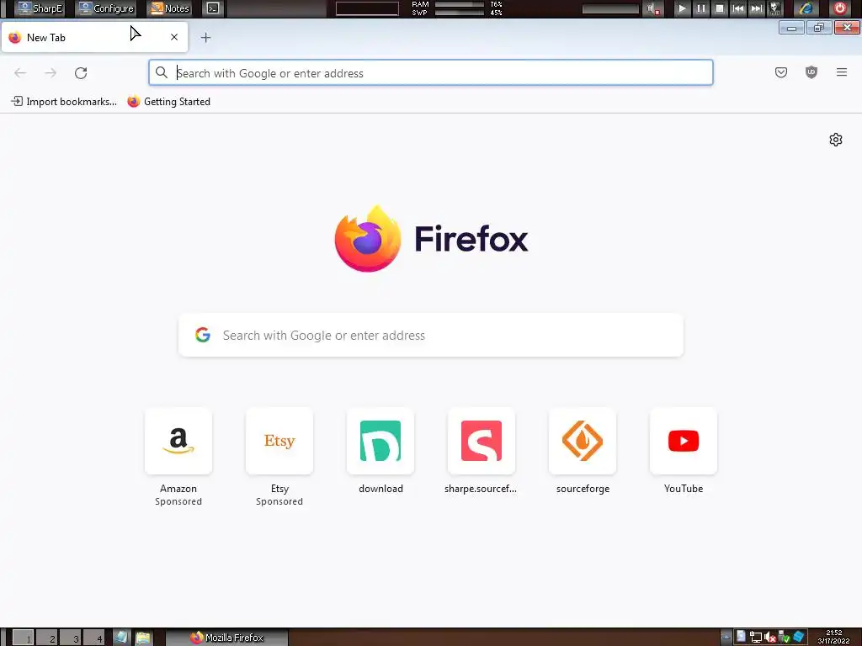Personalize New Tab with gear icon

pos(836,140)
